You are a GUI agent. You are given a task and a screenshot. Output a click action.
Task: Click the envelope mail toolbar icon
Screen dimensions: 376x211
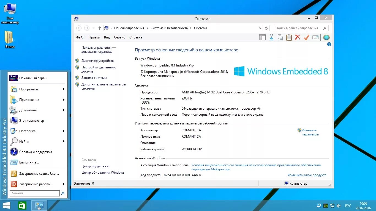pyautogui.click(x=315, y=37)
